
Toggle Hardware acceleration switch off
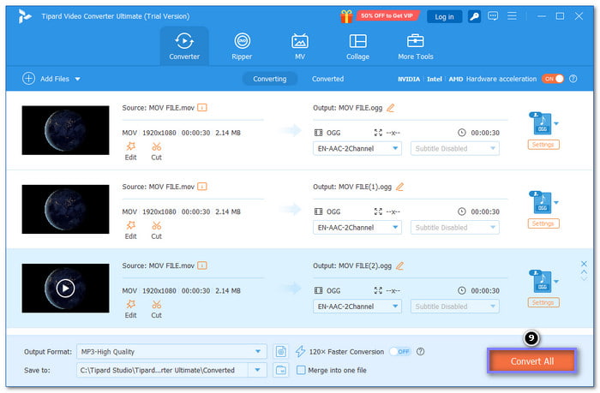coord(553,79)
